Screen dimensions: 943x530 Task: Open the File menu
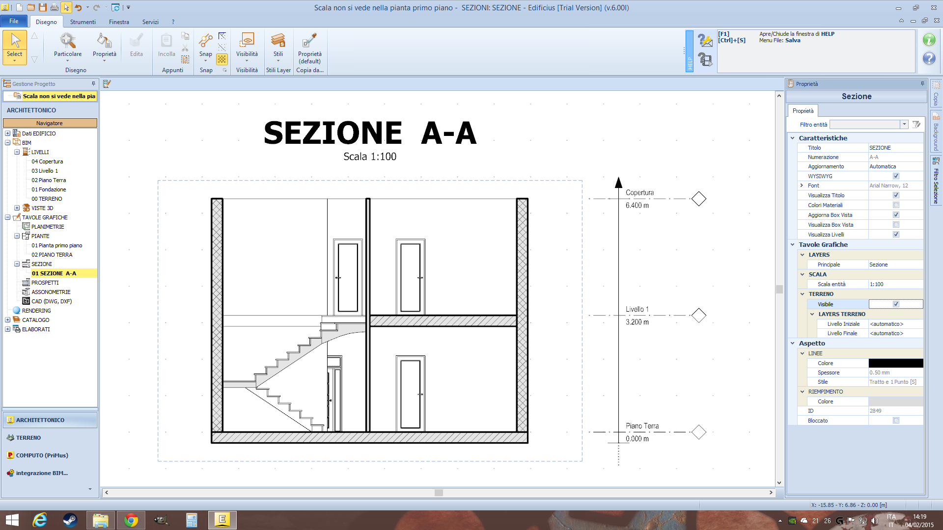(x=14, y=21)
